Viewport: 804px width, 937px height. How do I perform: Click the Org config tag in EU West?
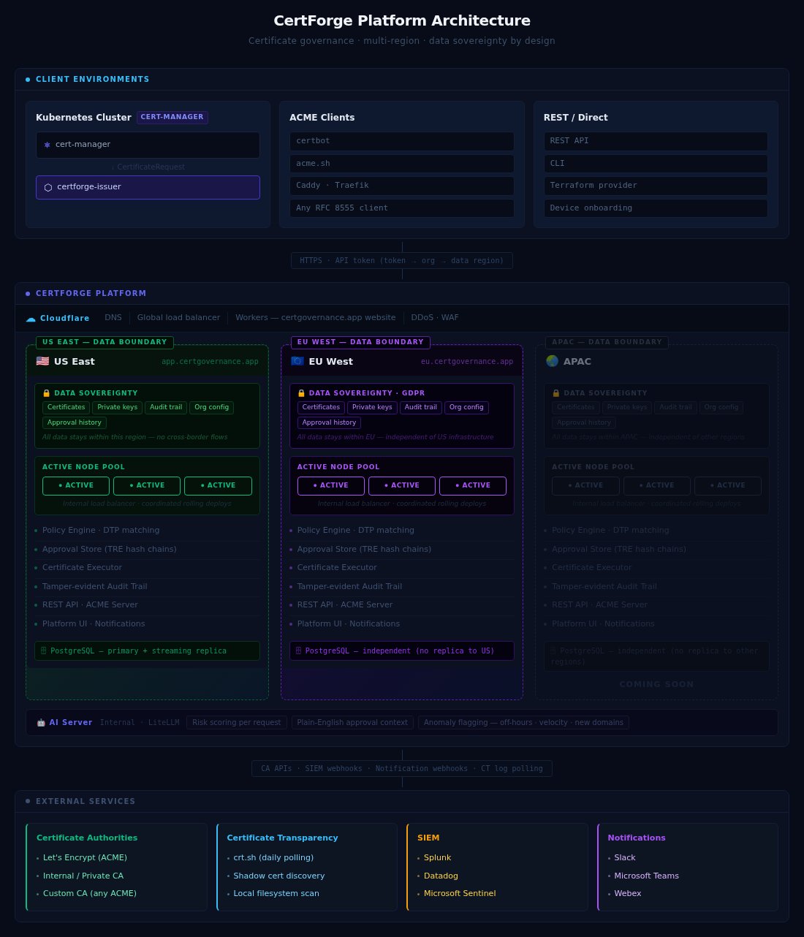coord(466,408)
